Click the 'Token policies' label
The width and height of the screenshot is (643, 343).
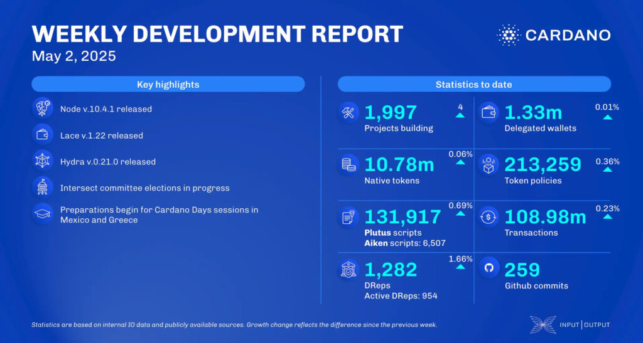(x=533, y=181)
